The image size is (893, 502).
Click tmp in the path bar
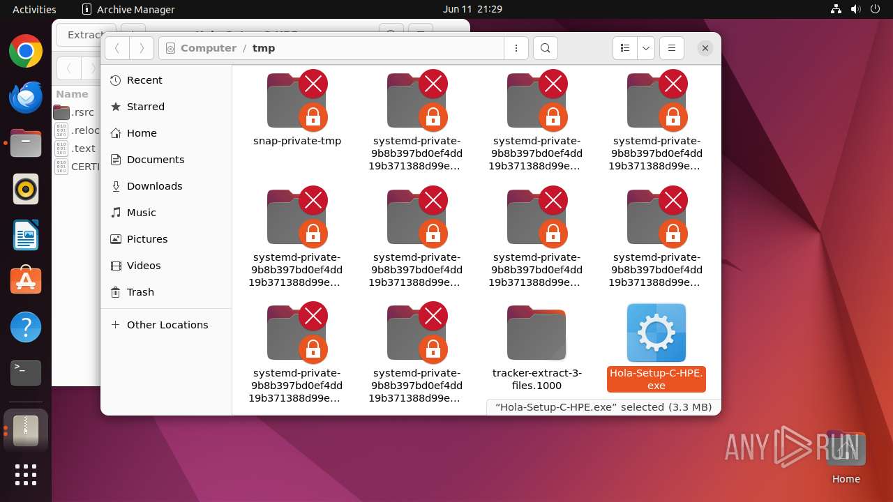pos(264,48)
